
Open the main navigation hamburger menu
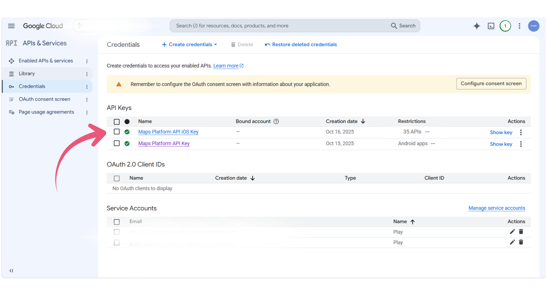pyautogui.click(x=11, y=26)
